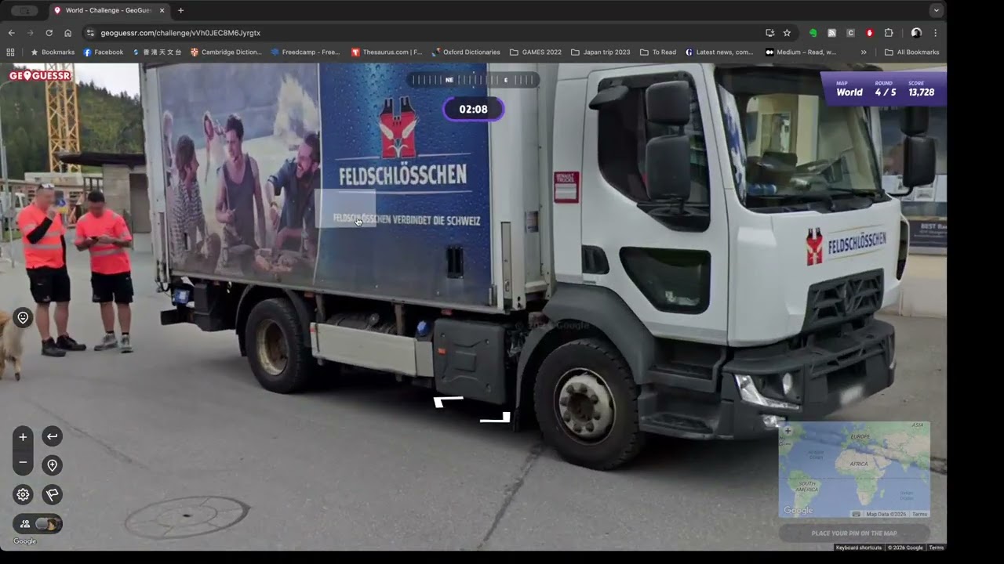Open the red extension icon
The height and width of the screenshot is (564, 1004).
click(869, 33)
